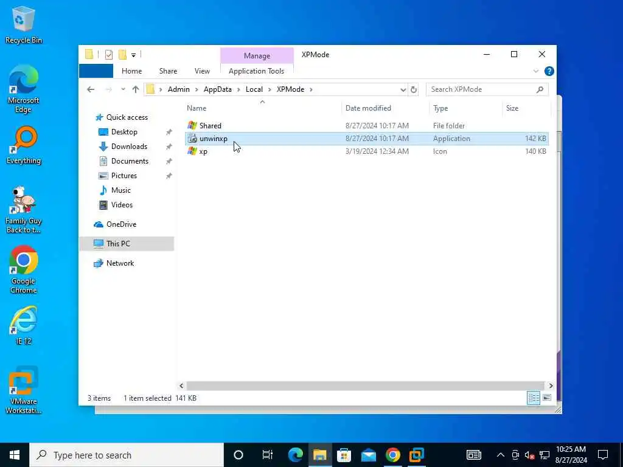Open Microsoft Store from the taskbar
This screenshot has width=623, height=467.
(344, 455)
